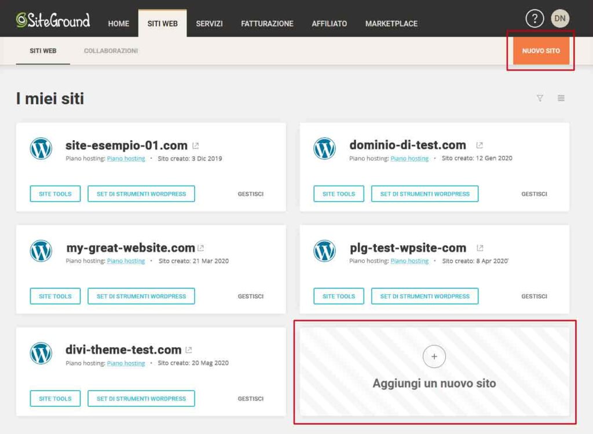Open WordPress toolset for divi-theme-test.com
This screenshot has height=434, width=593.
coord(141,399)
